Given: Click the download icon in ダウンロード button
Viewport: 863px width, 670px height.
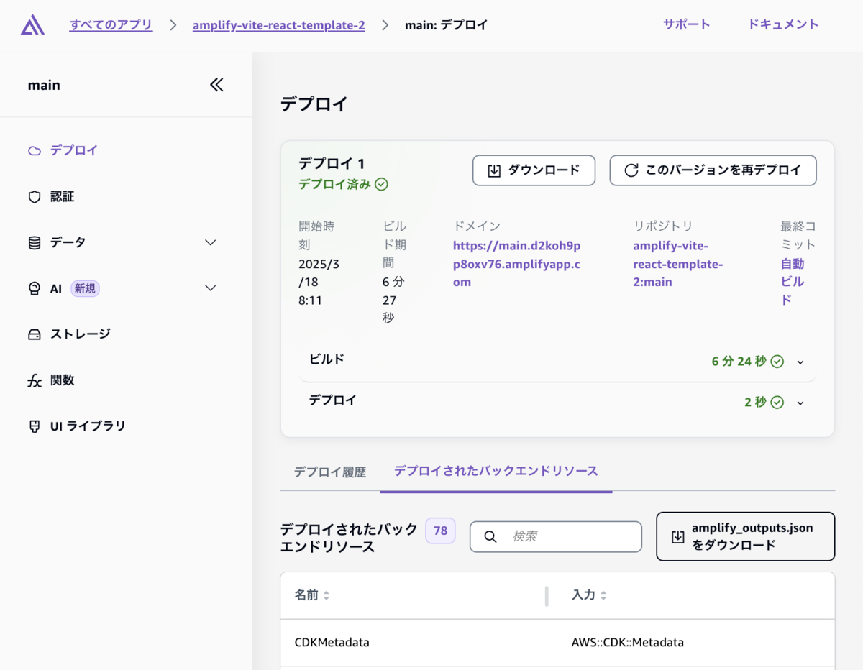Looking at the screenshot, I should [x=494, y=170].
